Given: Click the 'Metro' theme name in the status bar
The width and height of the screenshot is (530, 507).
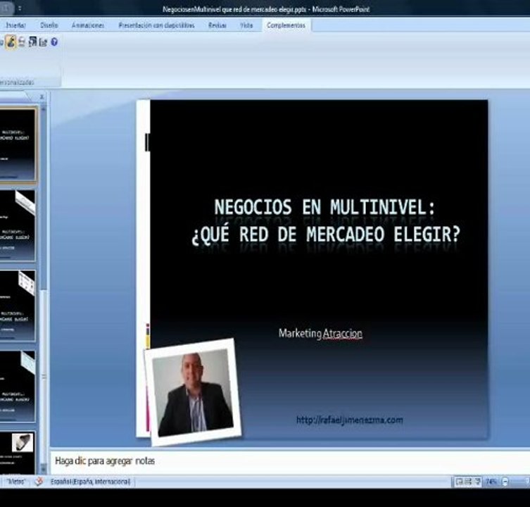Looking at the screenshot, I should click(16, 482).
